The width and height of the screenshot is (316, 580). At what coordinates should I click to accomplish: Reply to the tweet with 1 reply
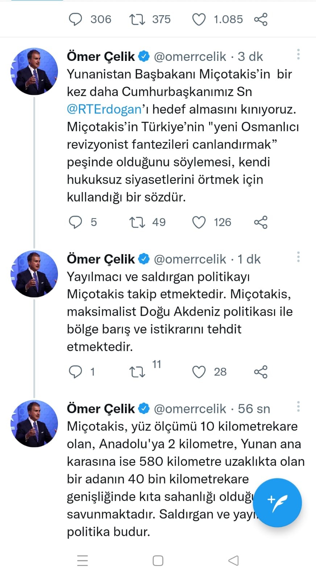click(75, 372)
